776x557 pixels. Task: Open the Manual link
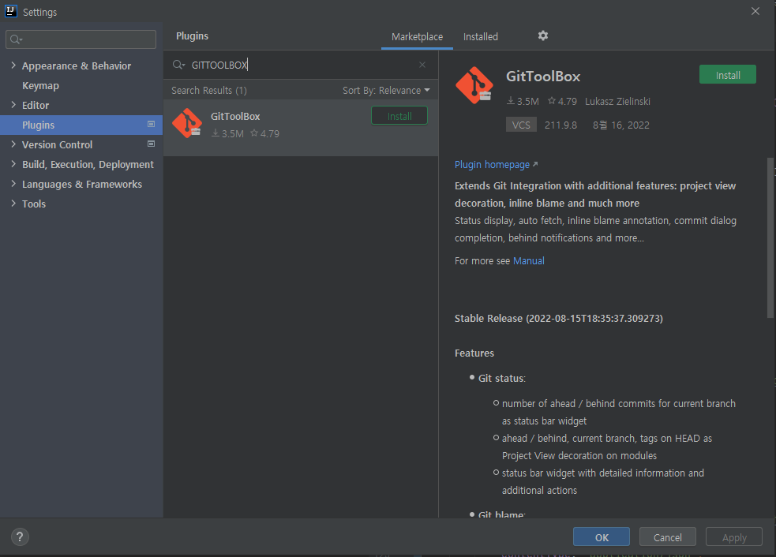(x=529, y=260)
